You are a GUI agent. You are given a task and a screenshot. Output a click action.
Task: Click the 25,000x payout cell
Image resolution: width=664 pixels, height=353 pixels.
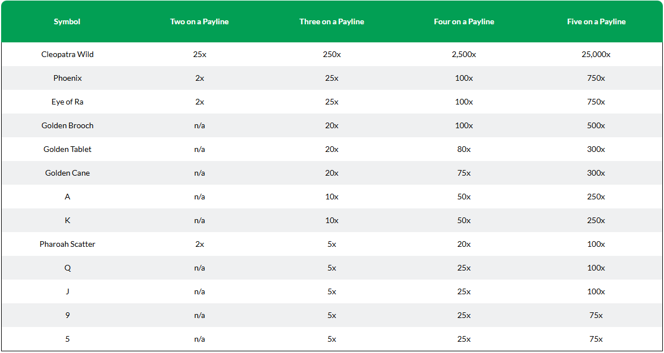(596, 55)
